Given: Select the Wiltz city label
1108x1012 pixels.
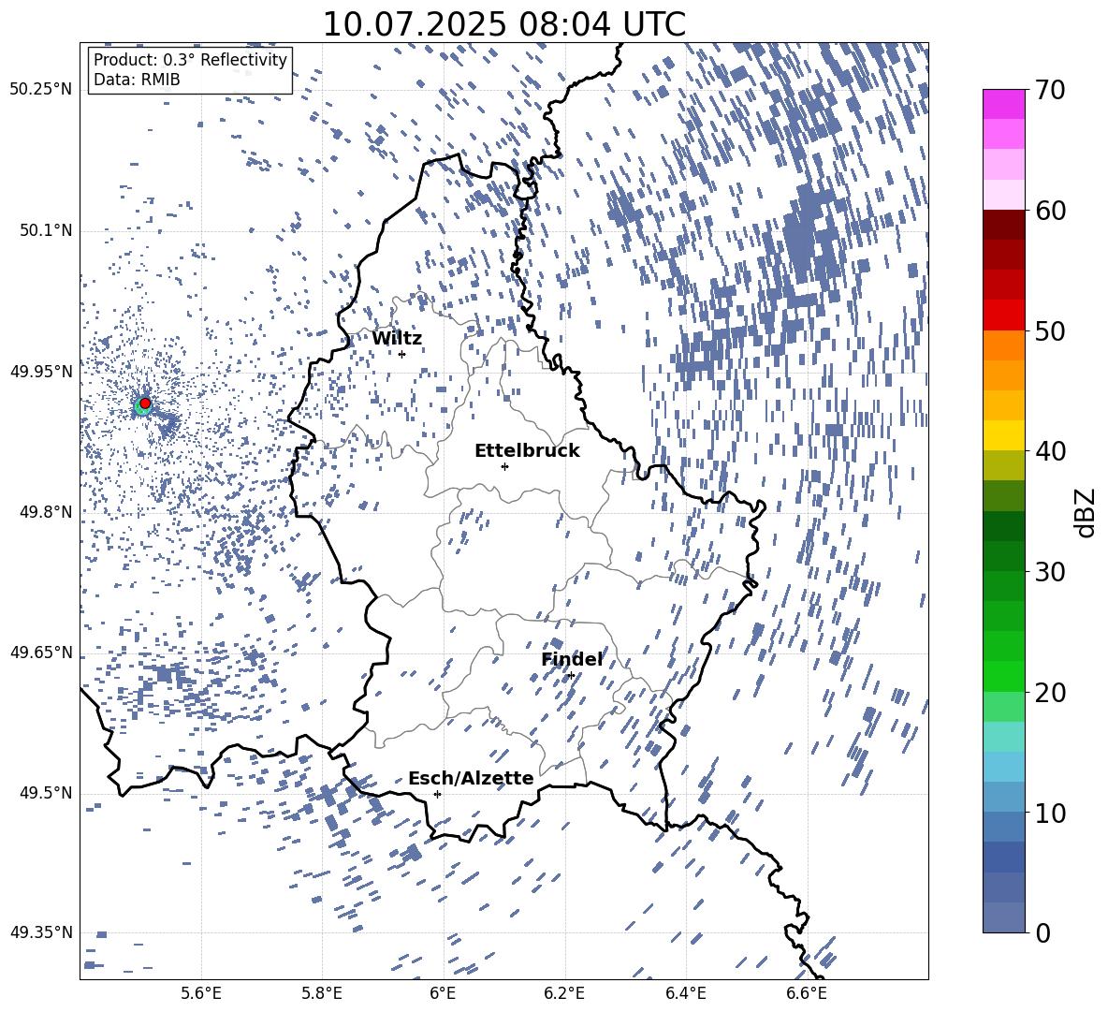Looking at the screenshot, I should [397, 339].
